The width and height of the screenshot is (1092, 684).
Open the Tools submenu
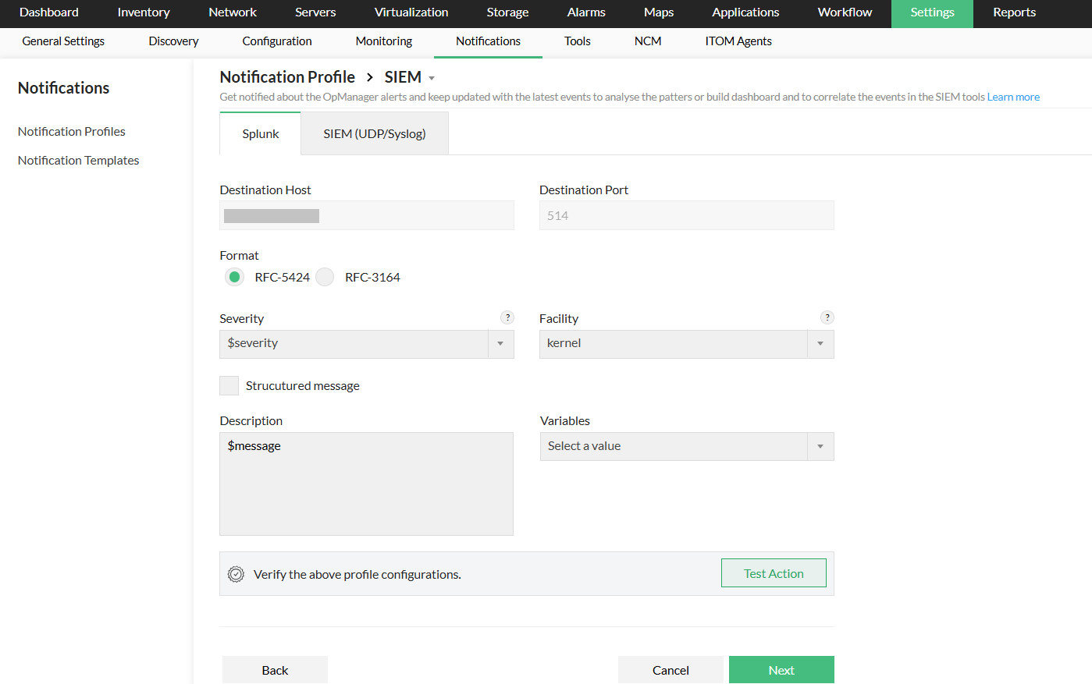[578, 41]
